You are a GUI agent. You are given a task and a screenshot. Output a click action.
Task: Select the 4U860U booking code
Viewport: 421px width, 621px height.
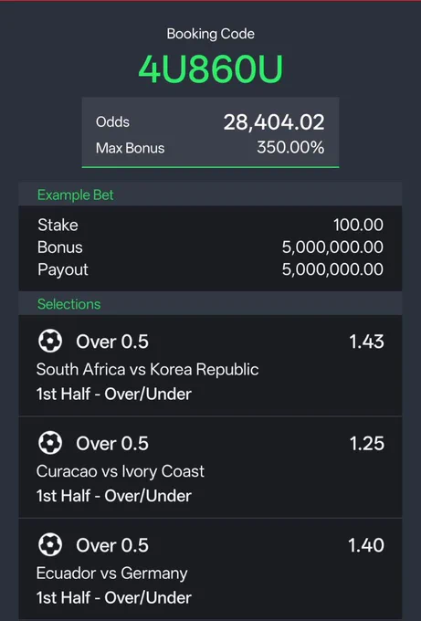210,68
